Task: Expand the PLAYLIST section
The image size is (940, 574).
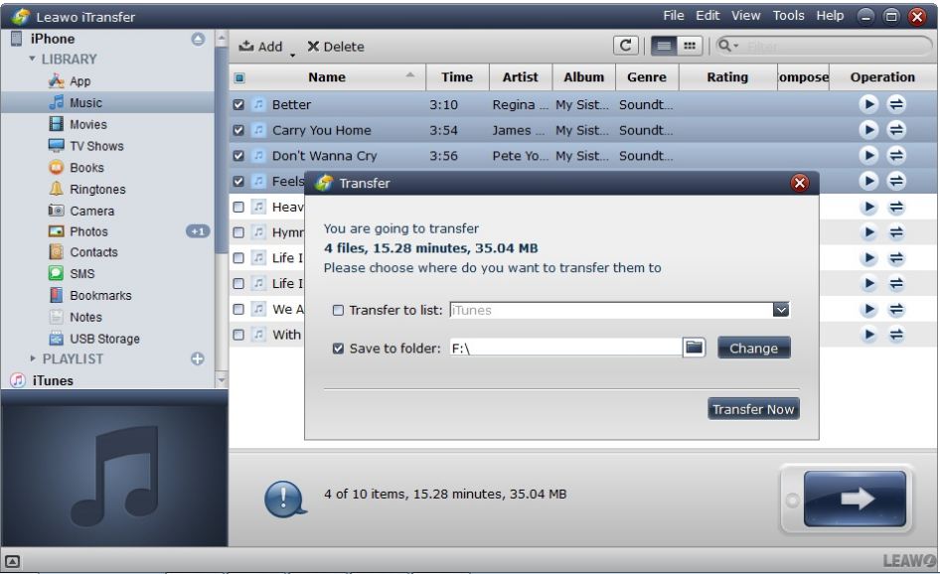Action: tap(32, 359)
